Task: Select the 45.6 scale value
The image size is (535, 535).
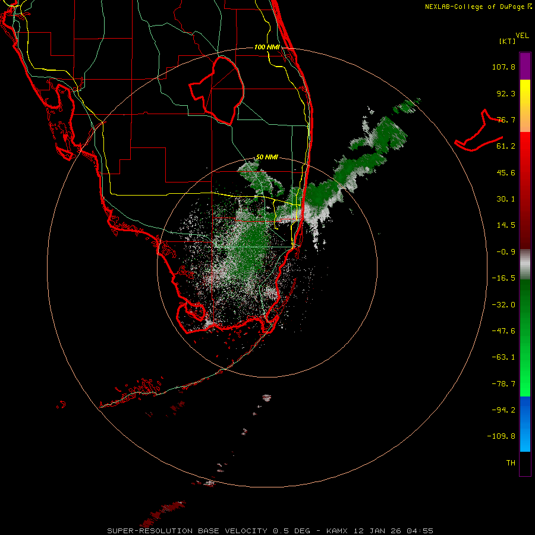Action: 506,172
